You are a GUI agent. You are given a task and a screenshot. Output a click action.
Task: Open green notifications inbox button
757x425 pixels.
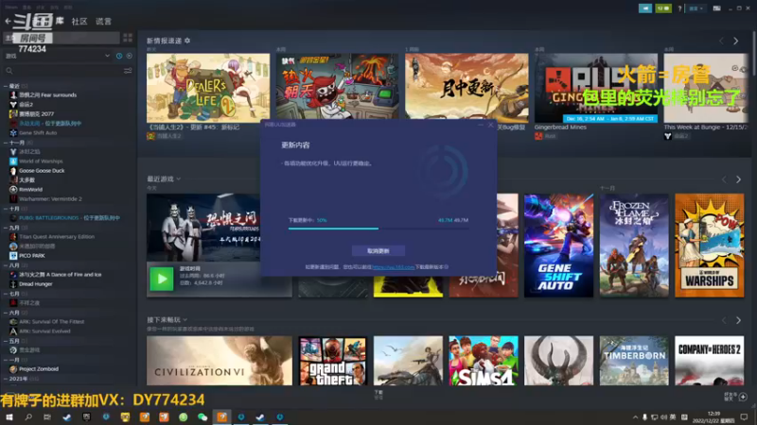(x=663, y=8)
